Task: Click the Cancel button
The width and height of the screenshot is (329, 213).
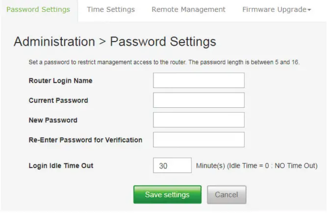Action: pyautogui.click(x=227, y=194)
